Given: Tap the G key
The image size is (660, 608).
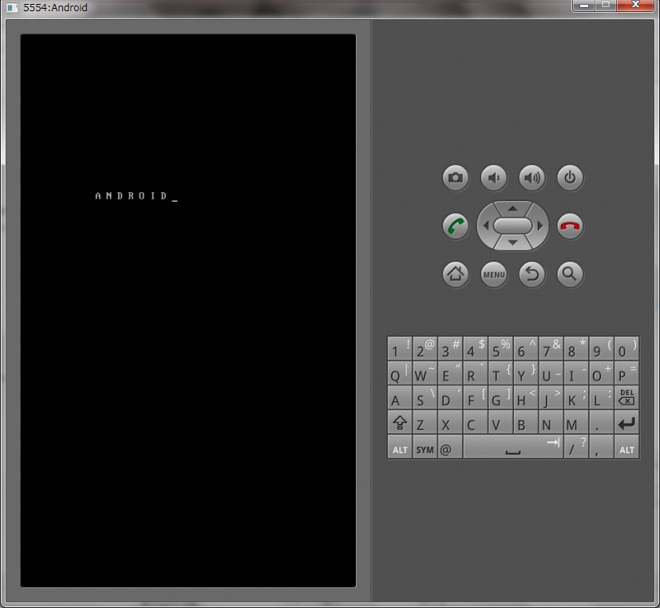Looking at the screenshot, I should tap(500, 397).
